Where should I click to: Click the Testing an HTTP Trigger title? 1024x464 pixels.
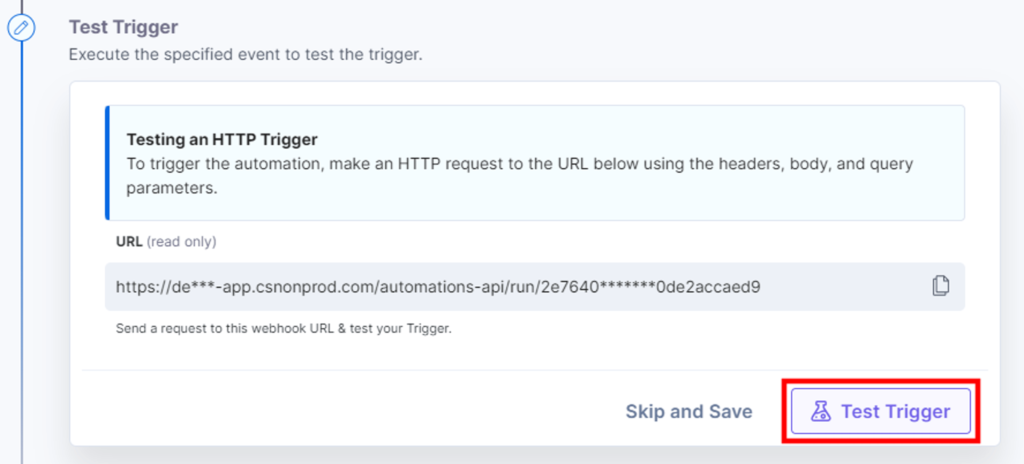click(222, 140)
